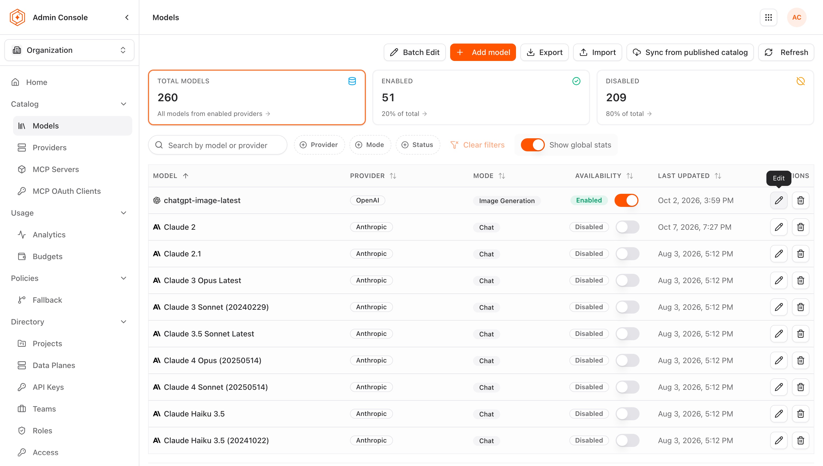Enable the Claude 2.1 availability toggle

[627, 254]
